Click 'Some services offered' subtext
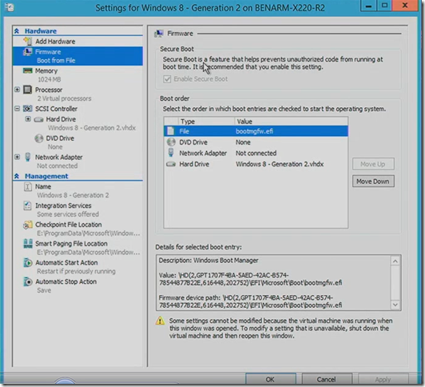The image size is (425, 387). [x=68, y=214]
